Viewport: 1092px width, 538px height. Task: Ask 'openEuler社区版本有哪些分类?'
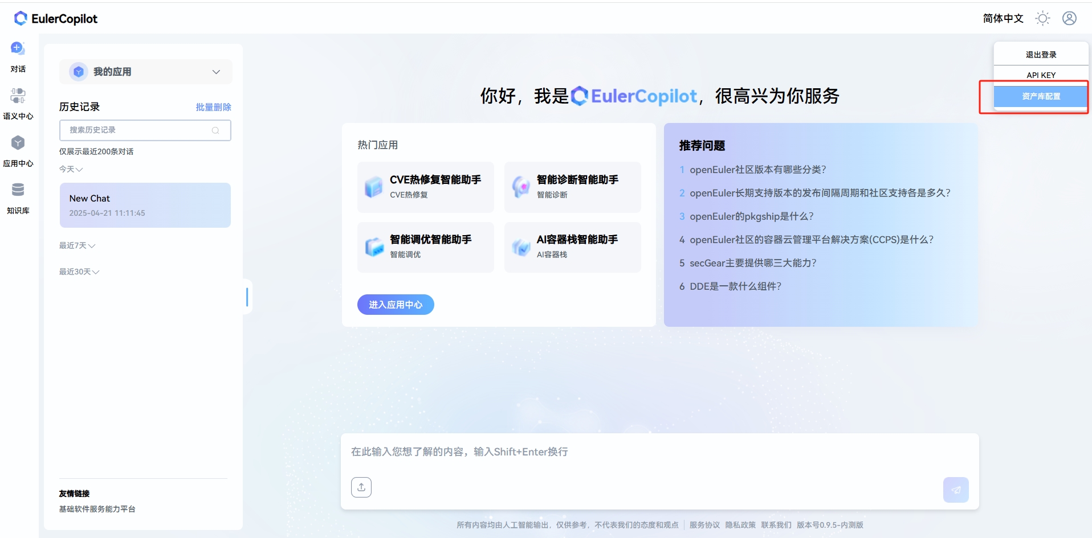757,170
